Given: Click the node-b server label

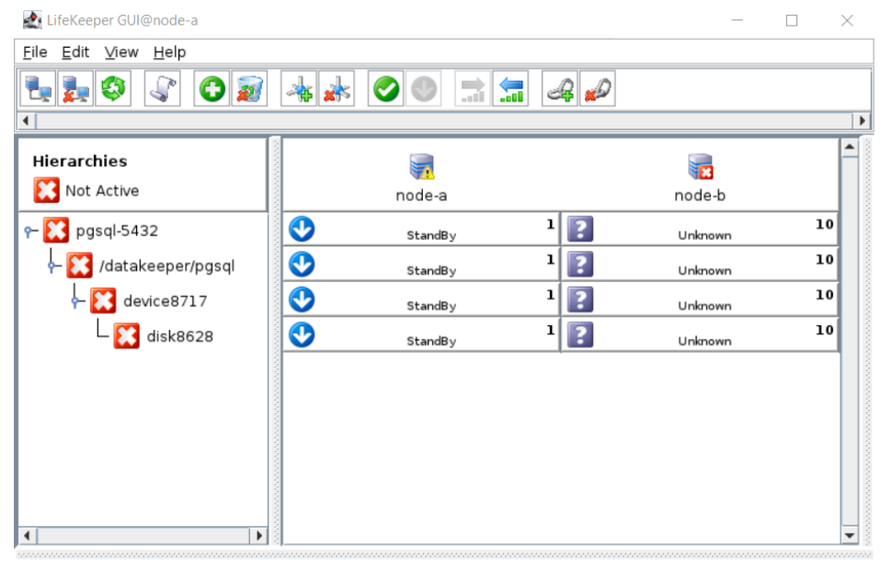Looking at the screenshot, I should (700, 196).
